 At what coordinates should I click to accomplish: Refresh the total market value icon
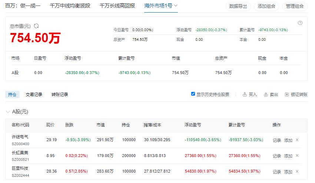36,26
